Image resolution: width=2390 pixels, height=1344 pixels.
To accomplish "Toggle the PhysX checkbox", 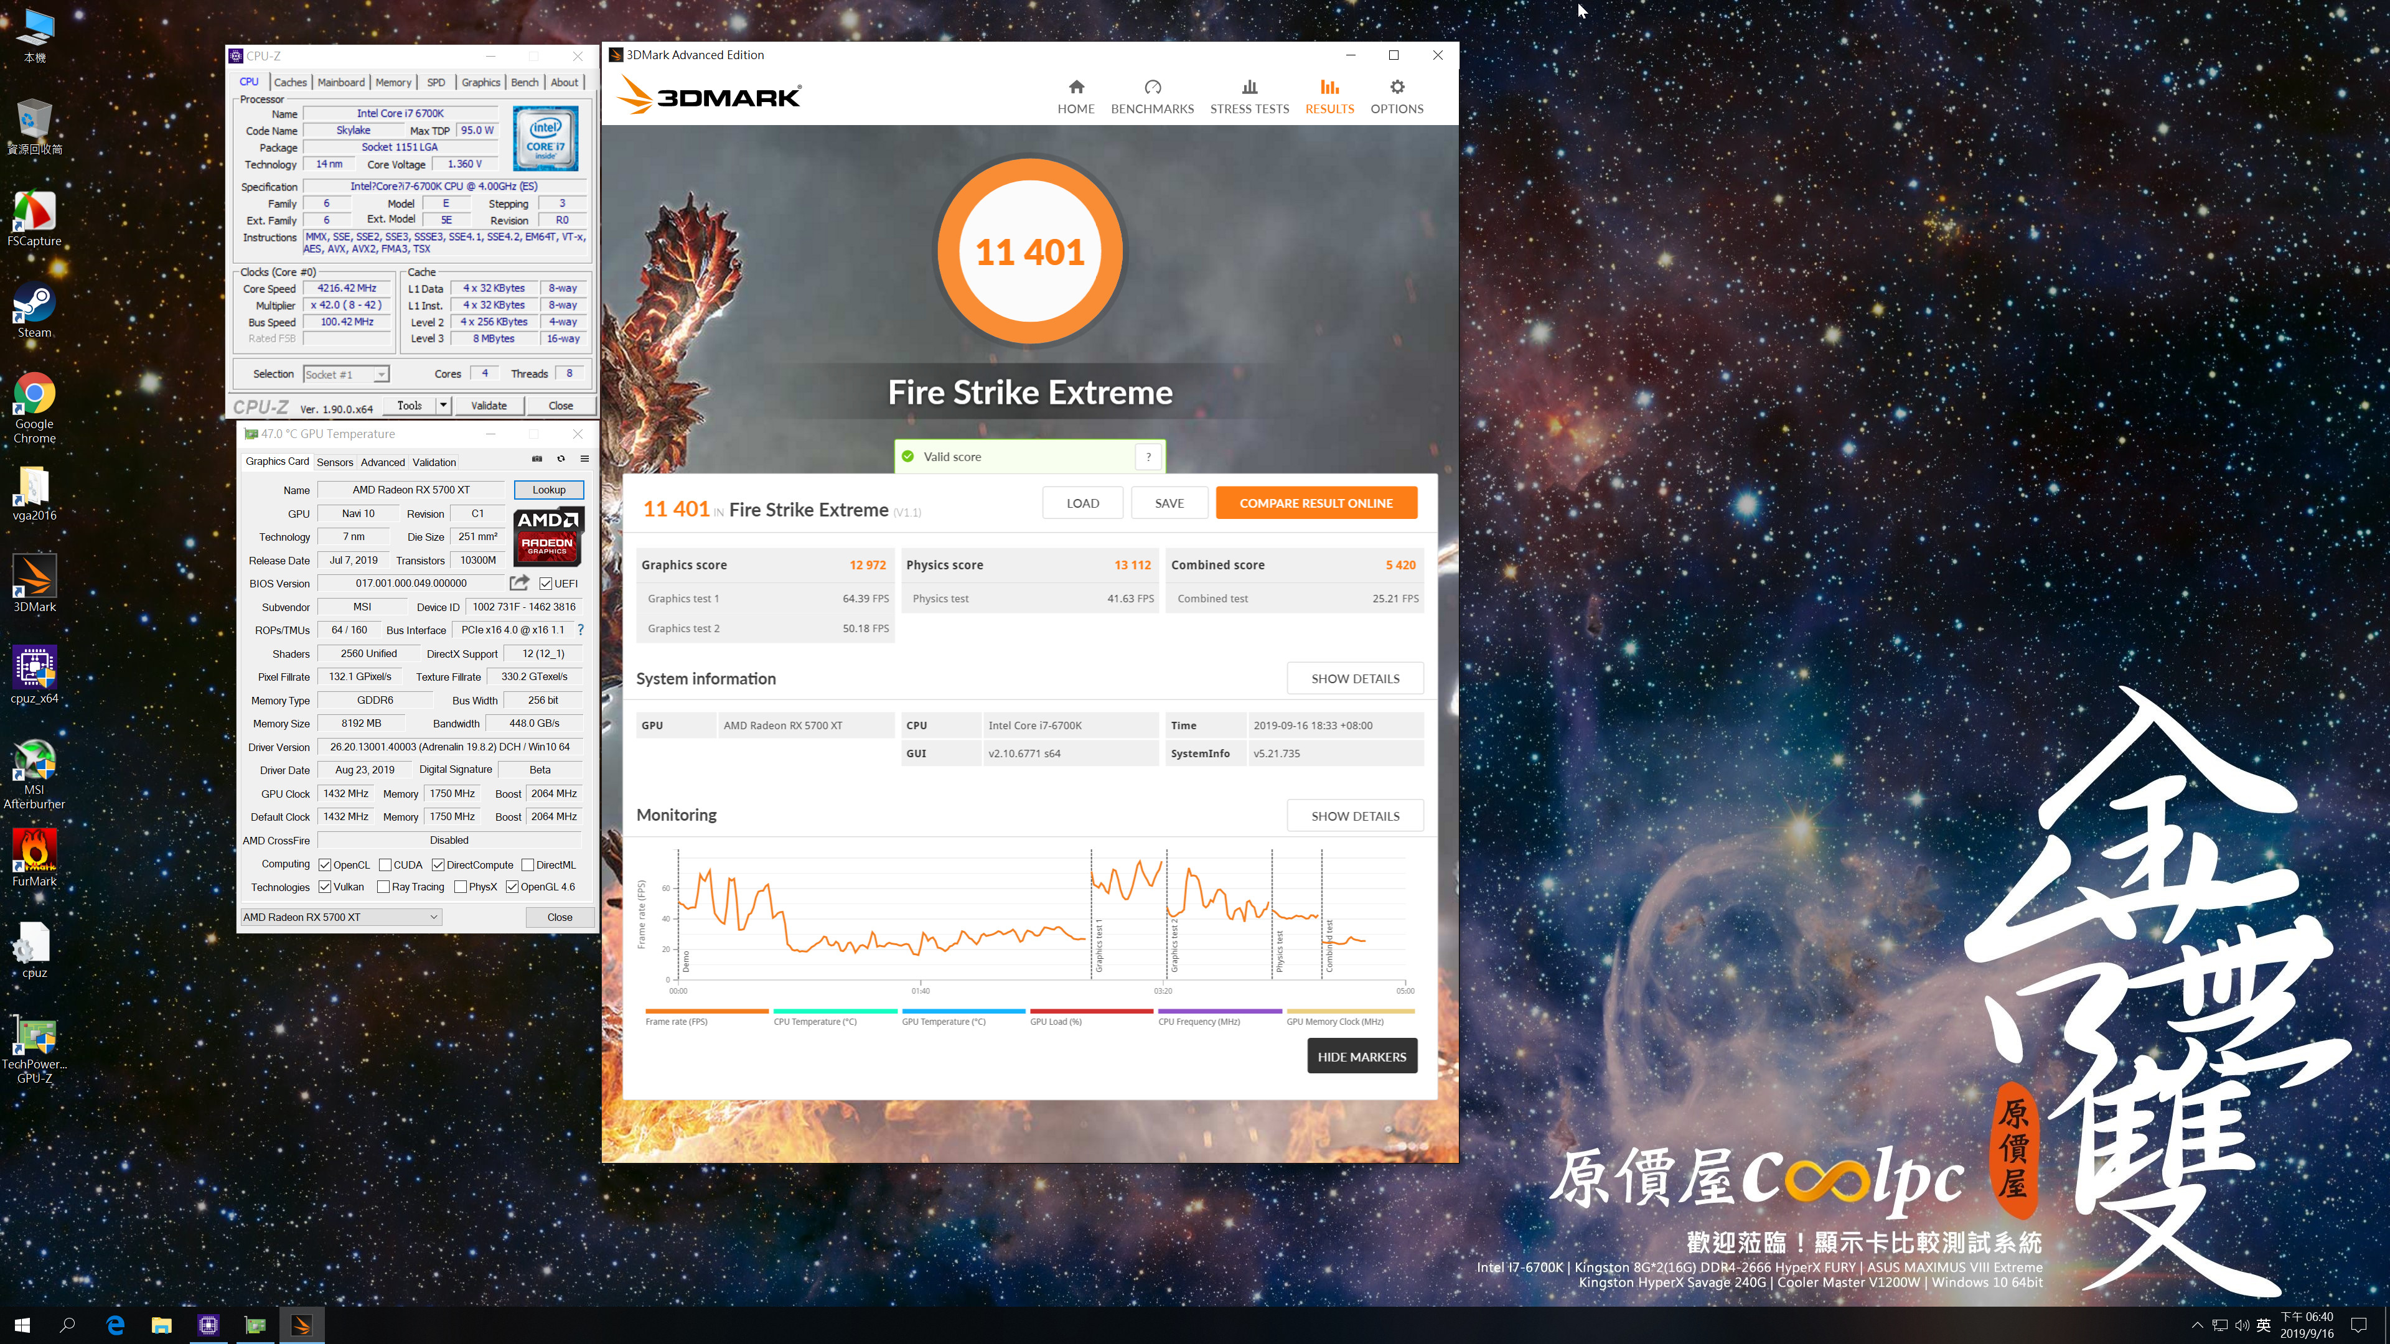I will click(x=460, y=887).
